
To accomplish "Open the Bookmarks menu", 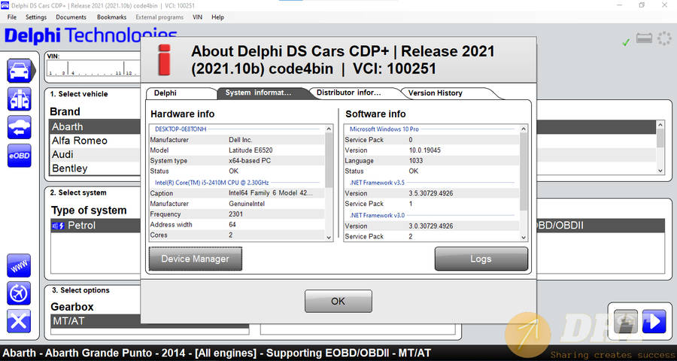I will click(x=111, y=17).
